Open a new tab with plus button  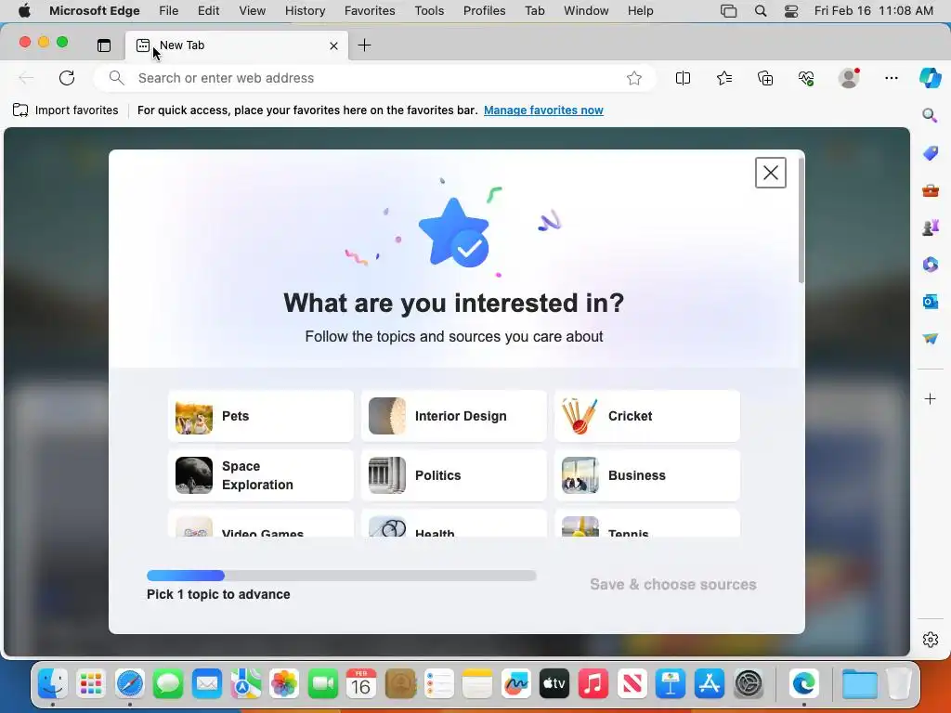364,45
